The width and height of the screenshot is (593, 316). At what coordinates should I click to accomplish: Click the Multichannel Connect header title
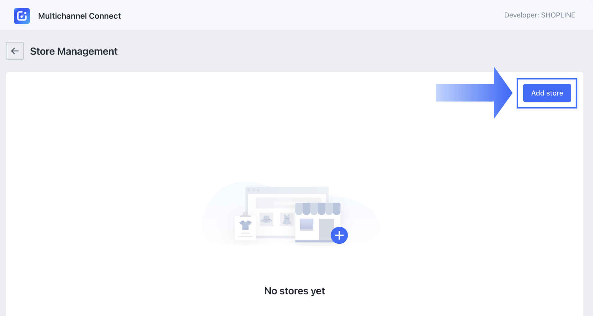coord(79,16)
